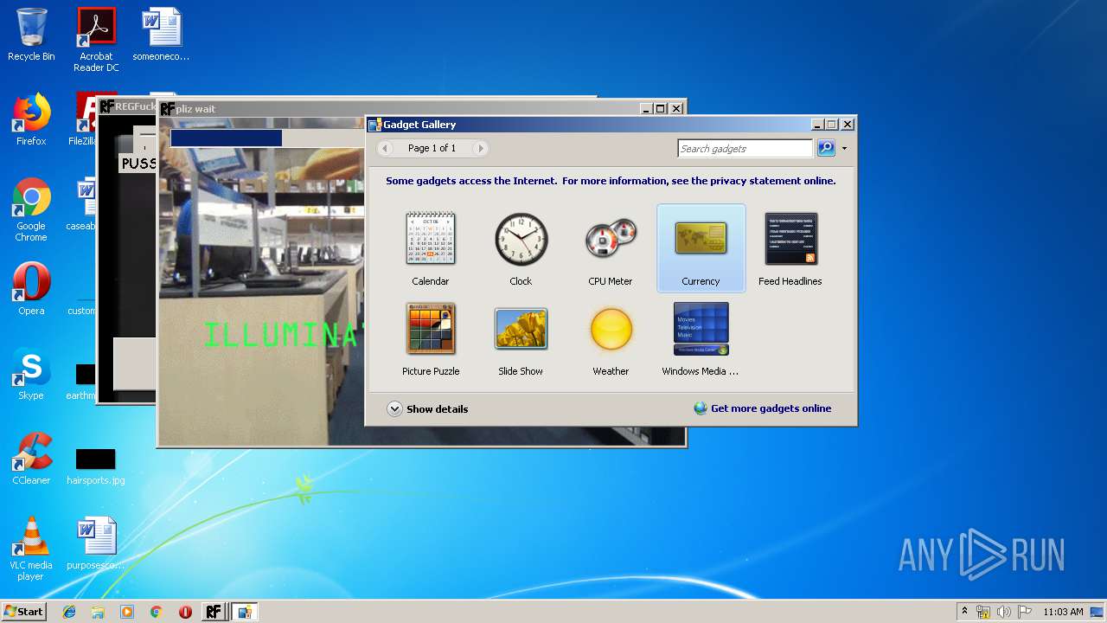Launch Skype from desktop
This screenshot has height=623, width=1107.
(x=31, y=374)
